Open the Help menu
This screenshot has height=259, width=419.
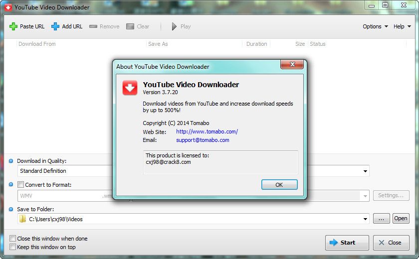(402, 26)
